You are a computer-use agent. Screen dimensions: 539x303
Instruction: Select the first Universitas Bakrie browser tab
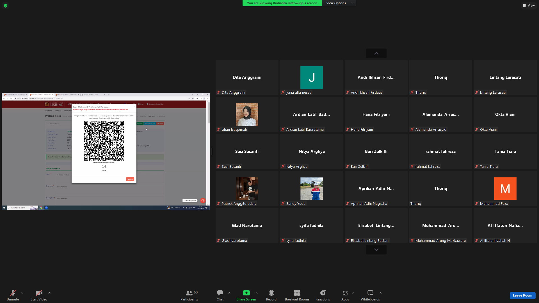point(15,95)
